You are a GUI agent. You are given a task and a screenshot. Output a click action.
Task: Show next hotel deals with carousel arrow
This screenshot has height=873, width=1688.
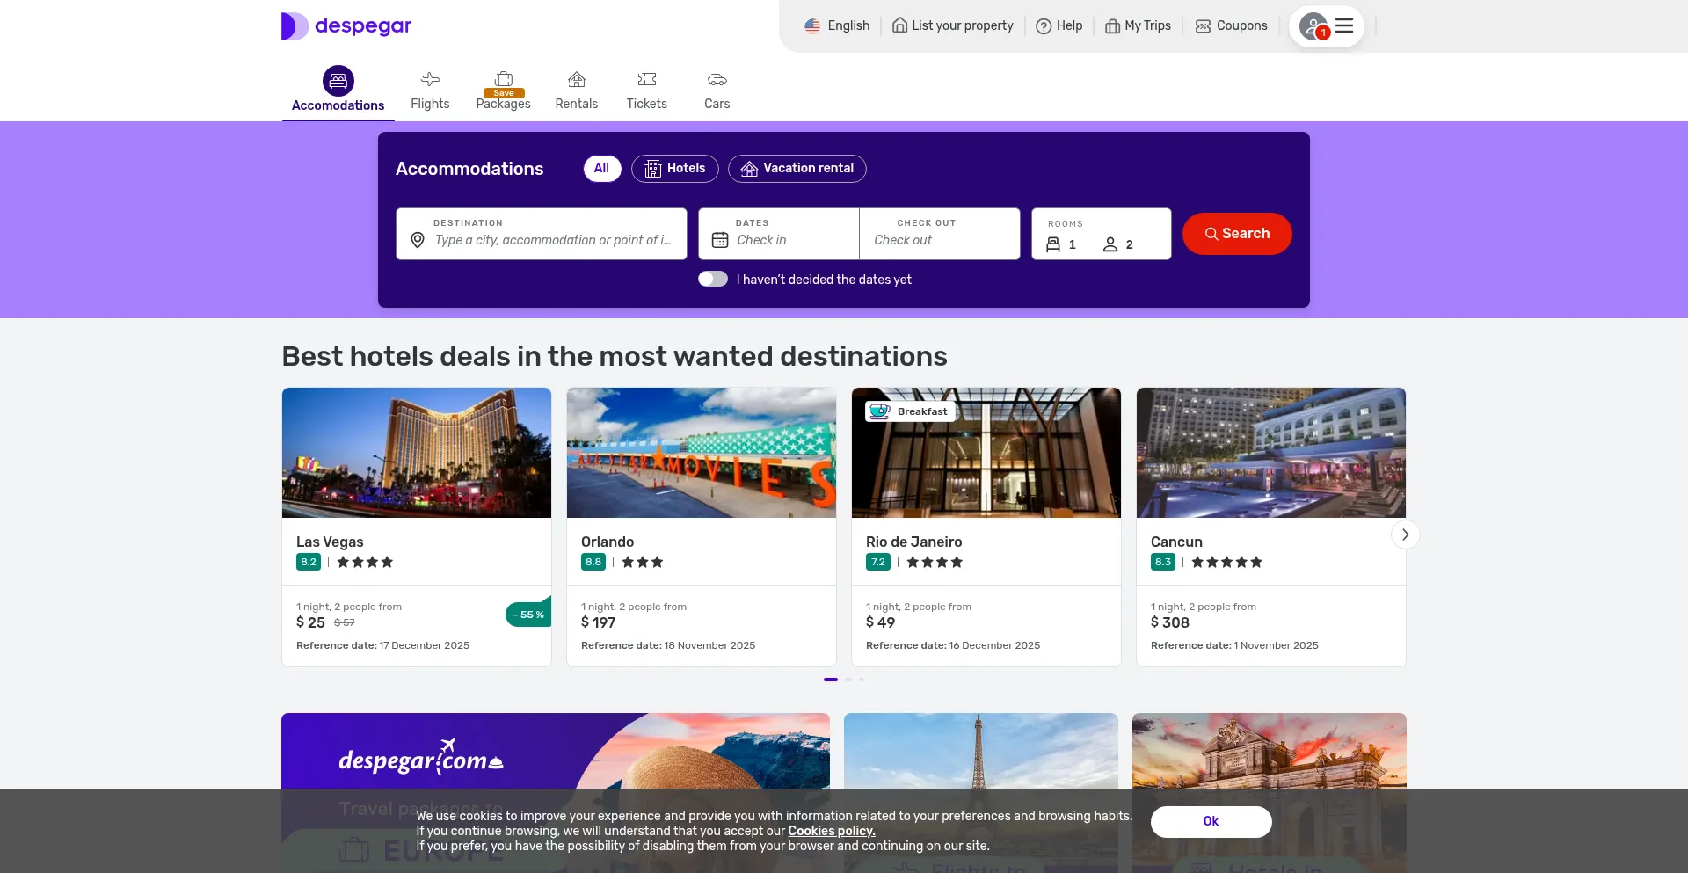[1405, 535]
